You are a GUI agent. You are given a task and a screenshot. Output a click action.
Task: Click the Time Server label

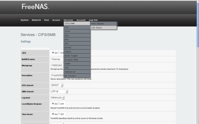(x=27, y=114)
